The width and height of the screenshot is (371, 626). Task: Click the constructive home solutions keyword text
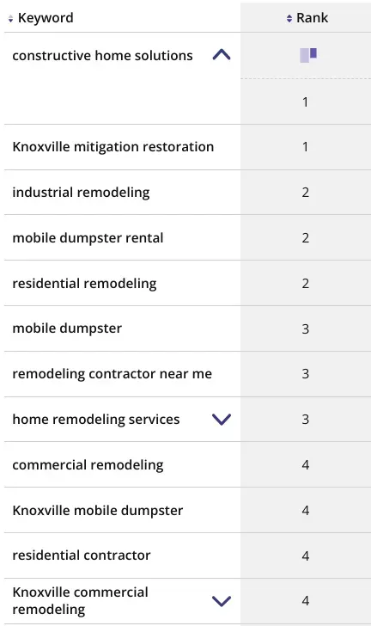(102, 56)
